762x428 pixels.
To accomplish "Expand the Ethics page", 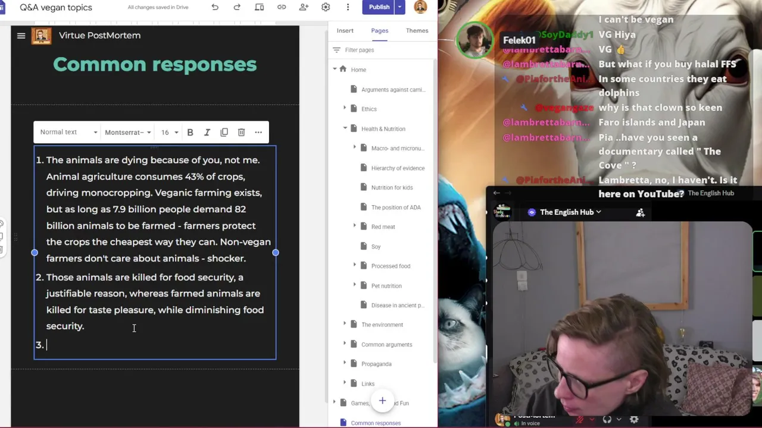I will pos(345,109).
